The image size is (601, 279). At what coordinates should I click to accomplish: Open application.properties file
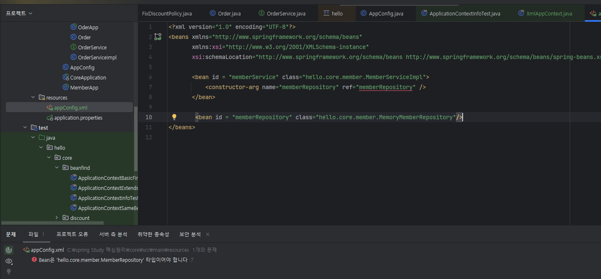pos(78,118)
